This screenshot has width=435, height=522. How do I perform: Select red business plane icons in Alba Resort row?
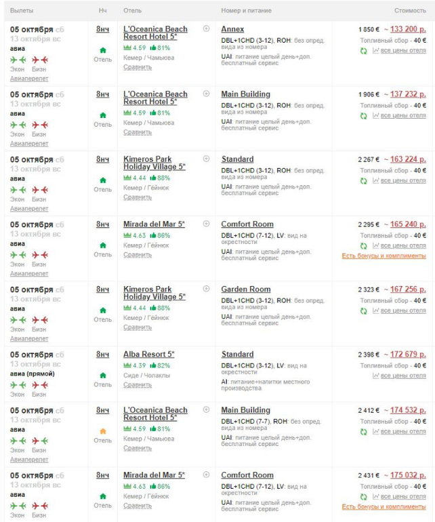point(40,385)
